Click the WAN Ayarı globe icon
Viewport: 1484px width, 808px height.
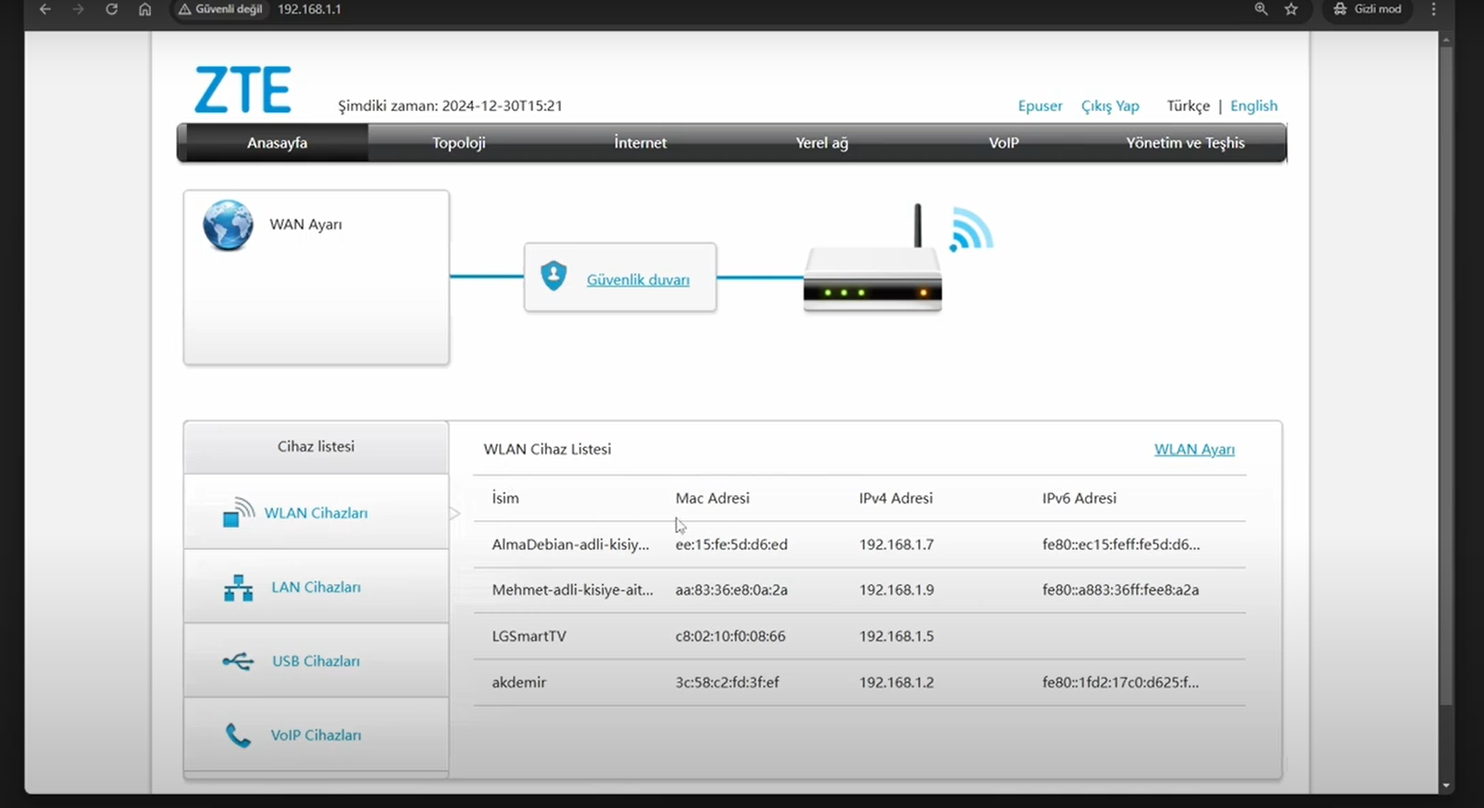[x=228, y=225]
